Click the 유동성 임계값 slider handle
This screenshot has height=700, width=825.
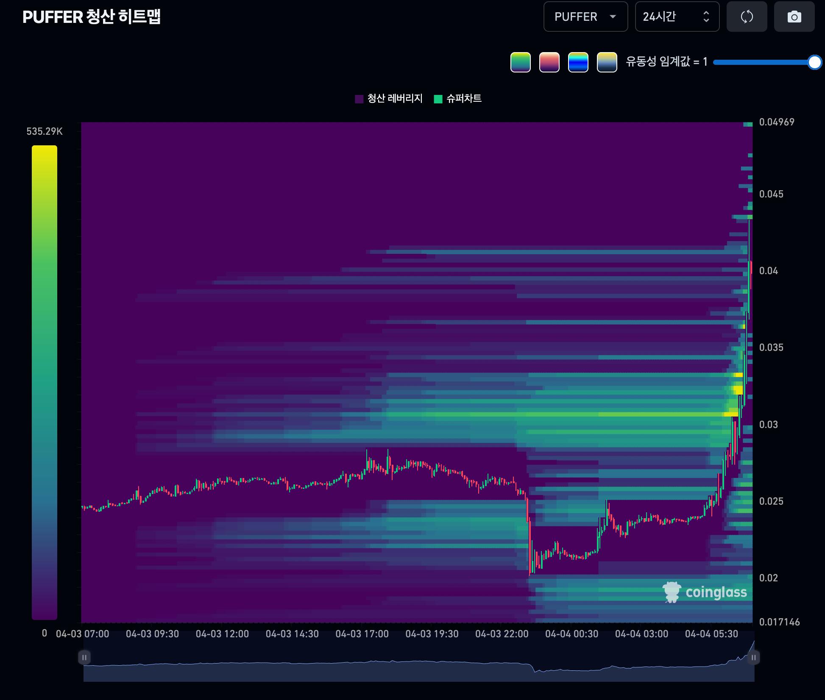pos(814,62)
